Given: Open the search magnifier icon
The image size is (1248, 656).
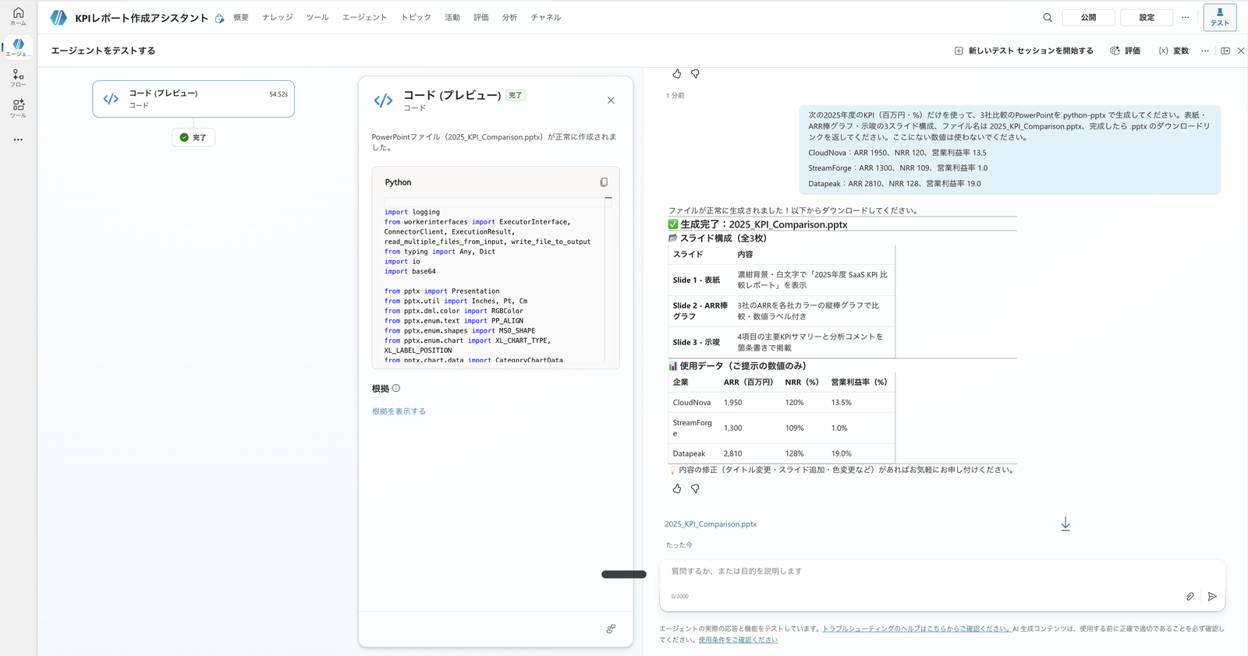Looking at the screenshot, I should (1048, 17).
